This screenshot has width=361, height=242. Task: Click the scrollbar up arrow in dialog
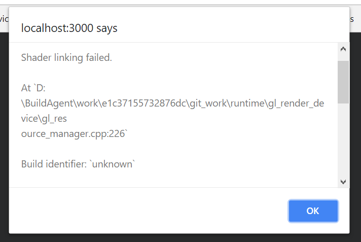pyautogui.click(x=343, y=49)
